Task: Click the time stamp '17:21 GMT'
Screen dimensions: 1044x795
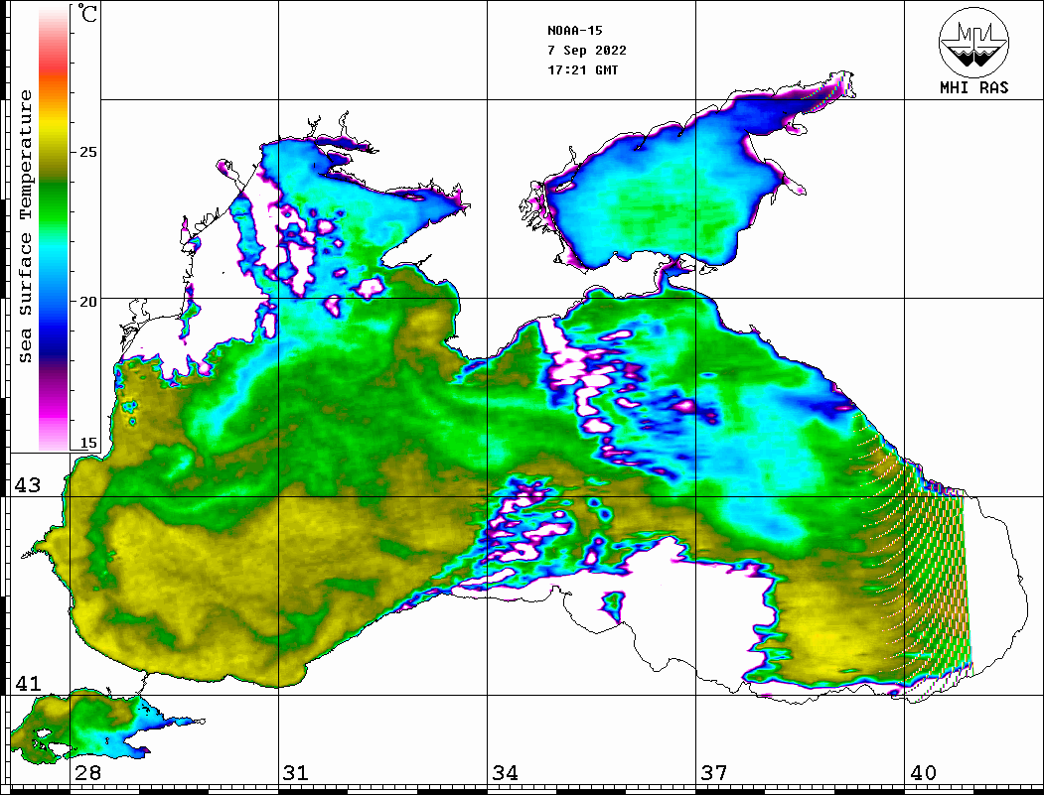Action: click(x=582, y=69)
